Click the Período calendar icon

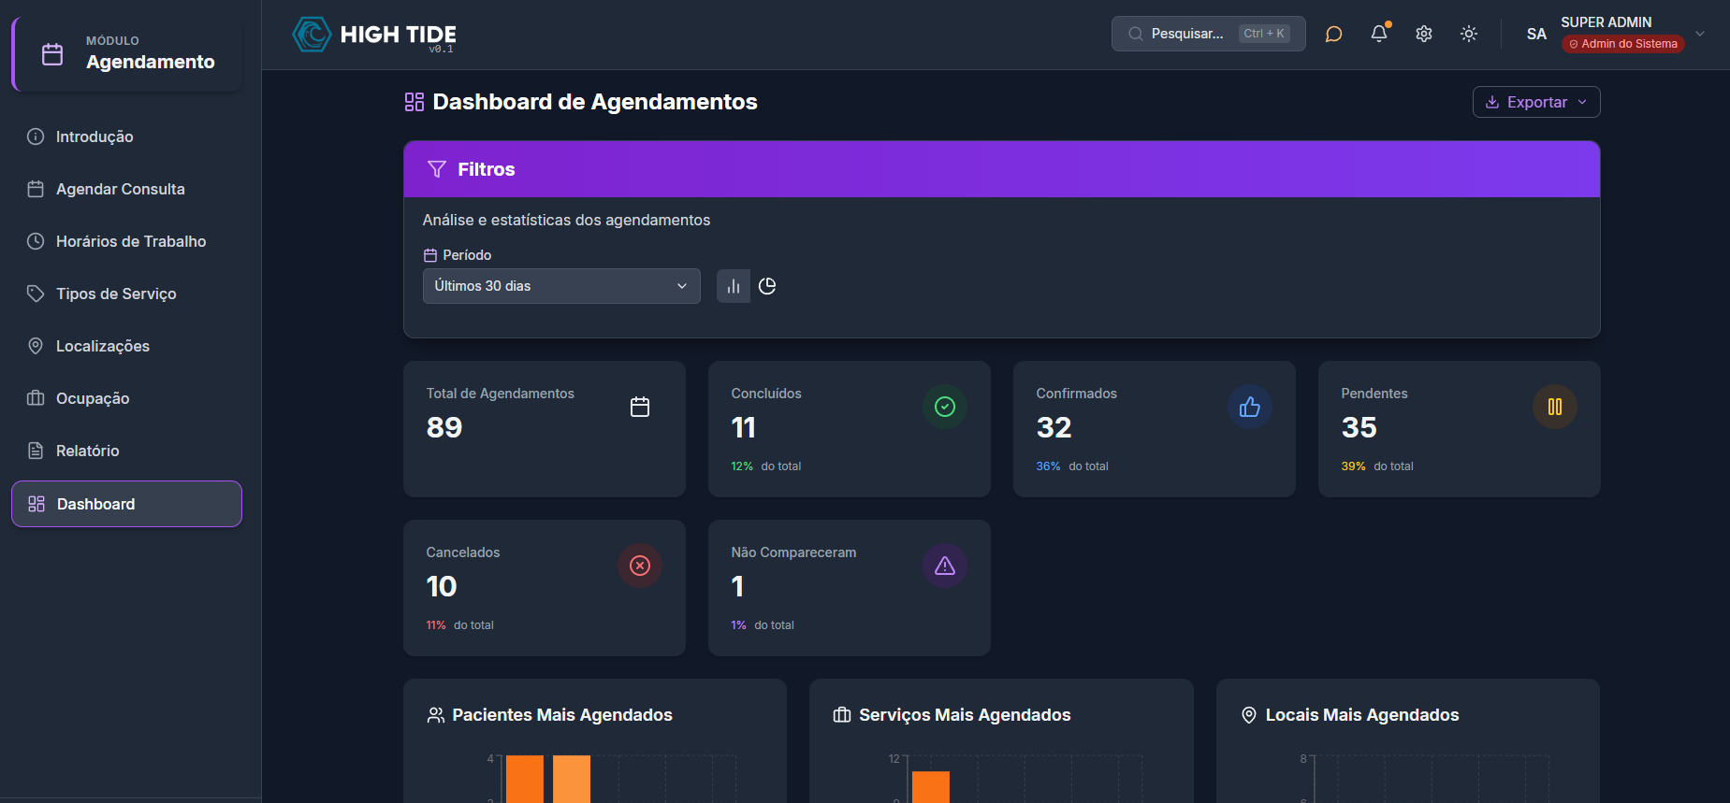point(430,255)
